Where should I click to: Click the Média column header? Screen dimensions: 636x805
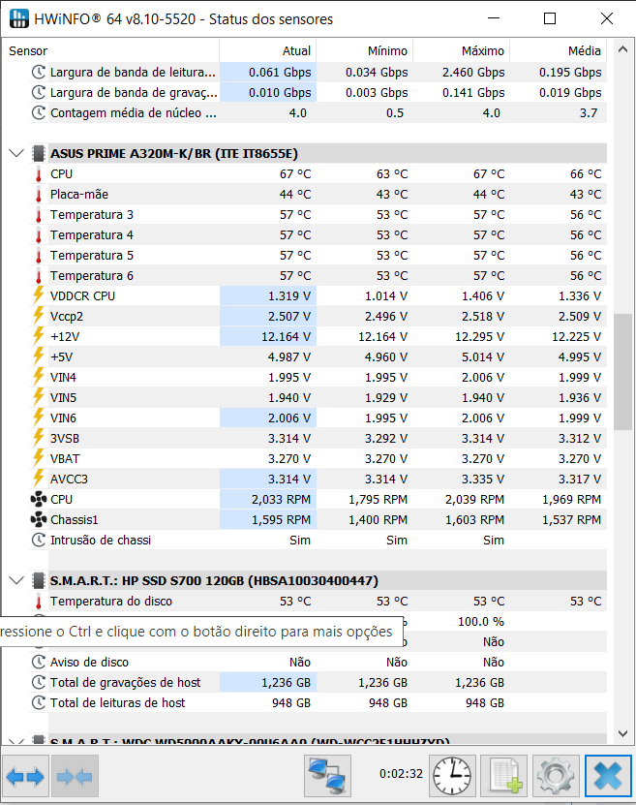coord(558,50)
